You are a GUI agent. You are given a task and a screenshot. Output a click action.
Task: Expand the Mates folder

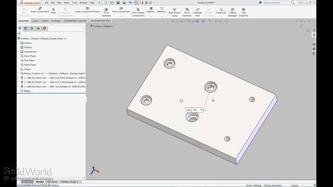coord(18,91)
